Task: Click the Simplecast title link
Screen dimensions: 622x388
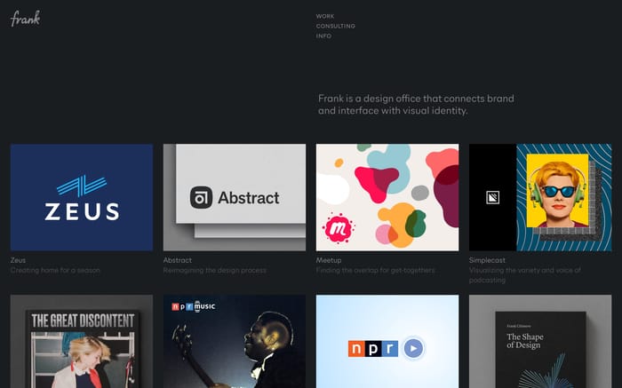Action: tap(487, 260)
